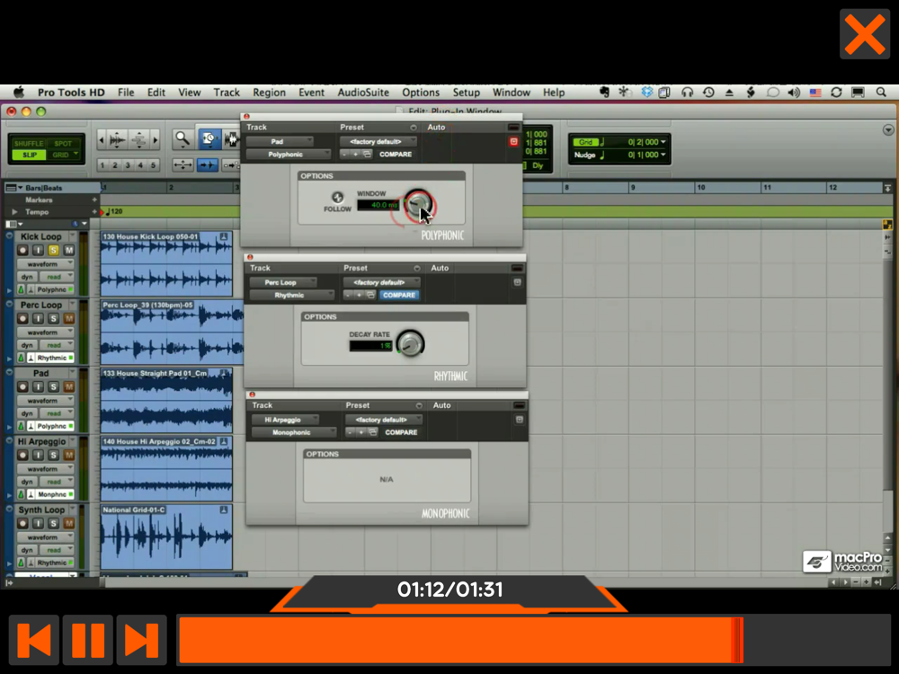This screenshot has height=674, width=899.
Task: Open the Setup menu
Action: 466,93
